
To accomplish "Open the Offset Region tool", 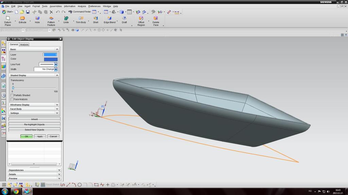I will click(141, 21).
